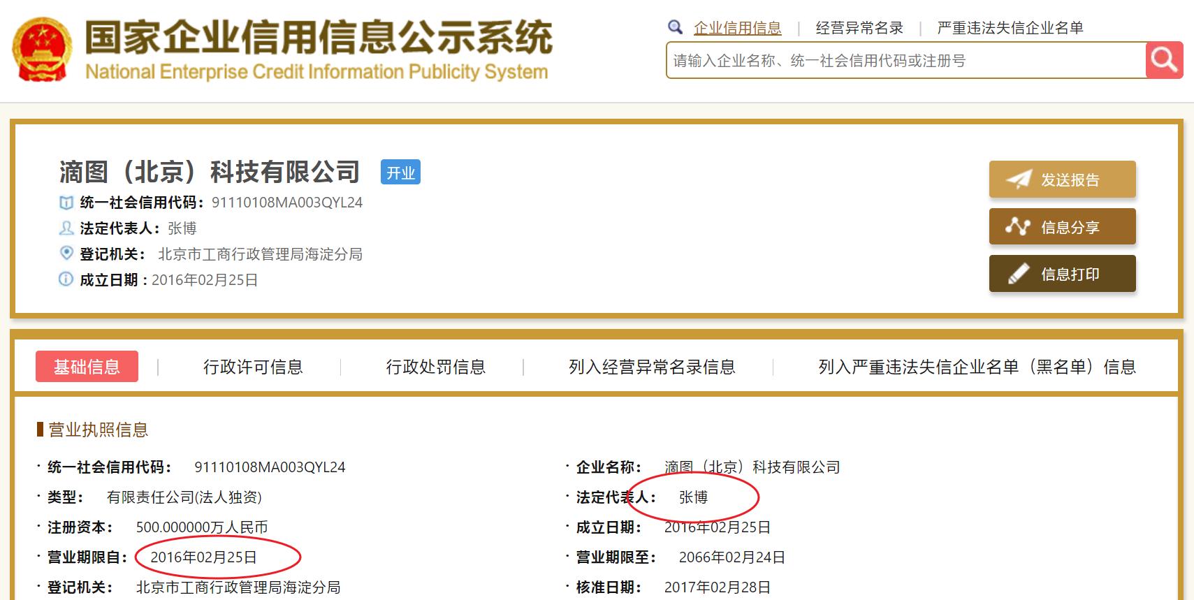Click the site title 国家企业信用信息公示系统
Viewport: 1194px width, 600px height.
[319, 37]
